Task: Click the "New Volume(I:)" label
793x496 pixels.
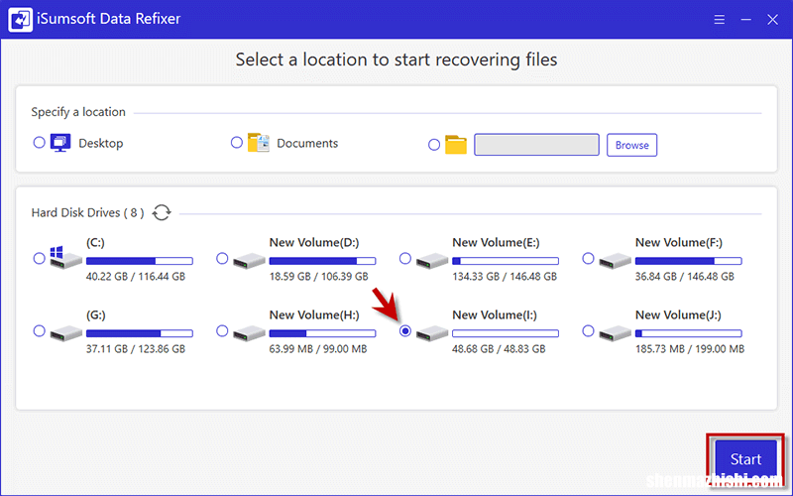Action: 494,315
